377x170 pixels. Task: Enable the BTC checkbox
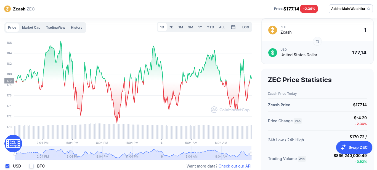coord(31,166)
